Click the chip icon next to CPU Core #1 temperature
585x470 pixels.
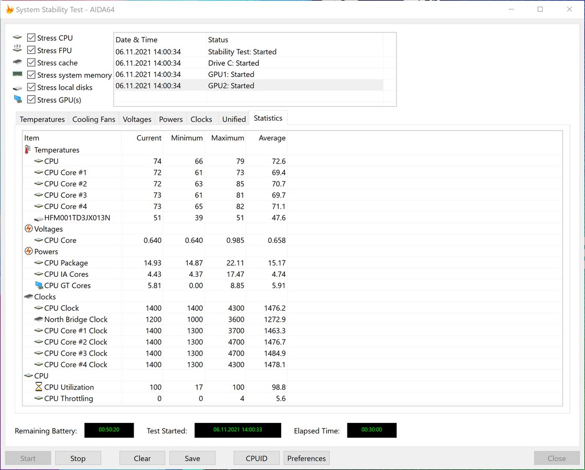(x=39, y=172)
